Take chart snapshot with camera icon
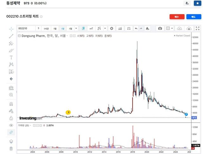Viewport: 203px width, 154px height. tap(160, 28)
